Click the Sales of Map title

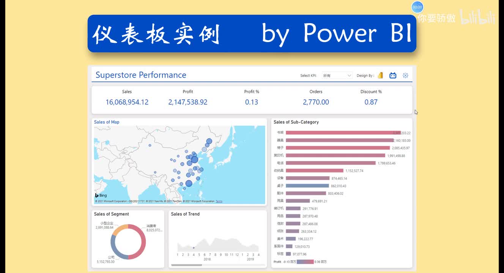[x=107, y=122]
